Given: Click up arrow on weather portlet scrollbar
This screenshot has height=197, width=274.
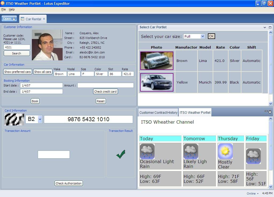Looking at the screenshot, I should click(x=271, y=119).
